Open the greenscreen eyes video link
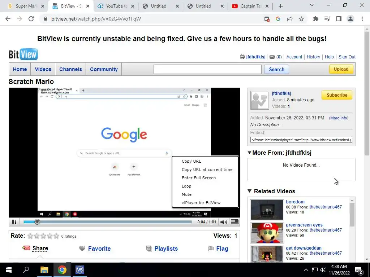The image size is (370, 277). (304, 225)
